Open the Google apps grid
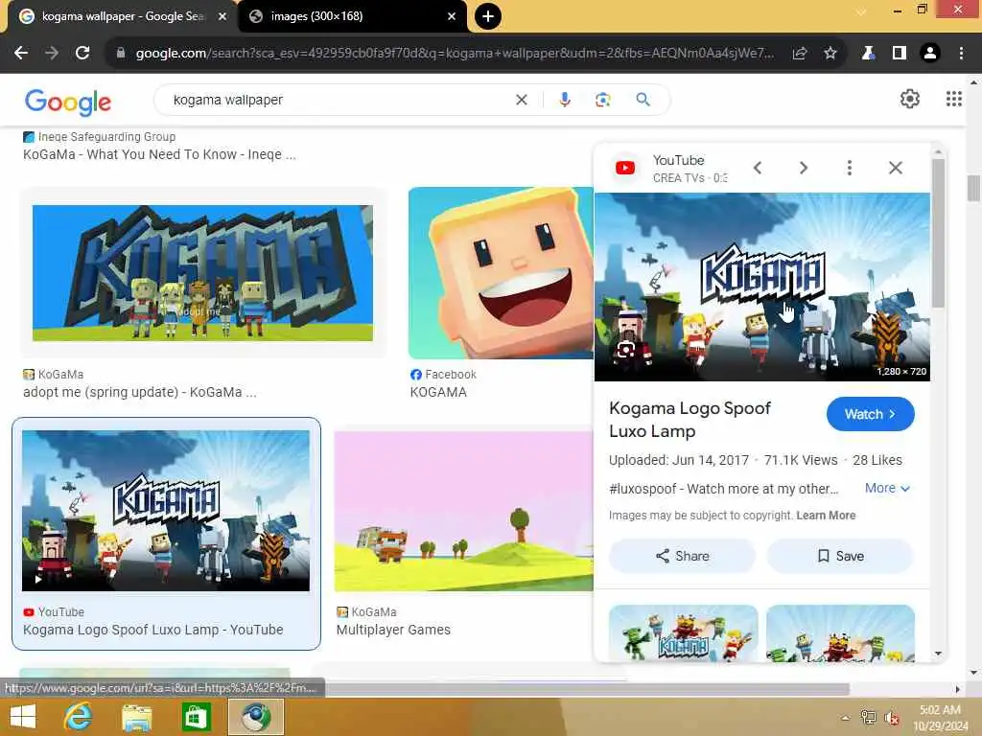Screen dimensions: 982x736 tap(954, 99)
